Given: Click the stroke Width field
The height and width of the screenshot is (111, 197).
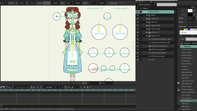Looking at the screenshot, I should pos(191,18).
